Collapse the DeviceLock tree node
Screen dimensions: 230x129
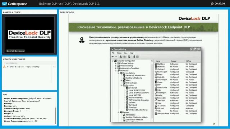coord(116,71)
